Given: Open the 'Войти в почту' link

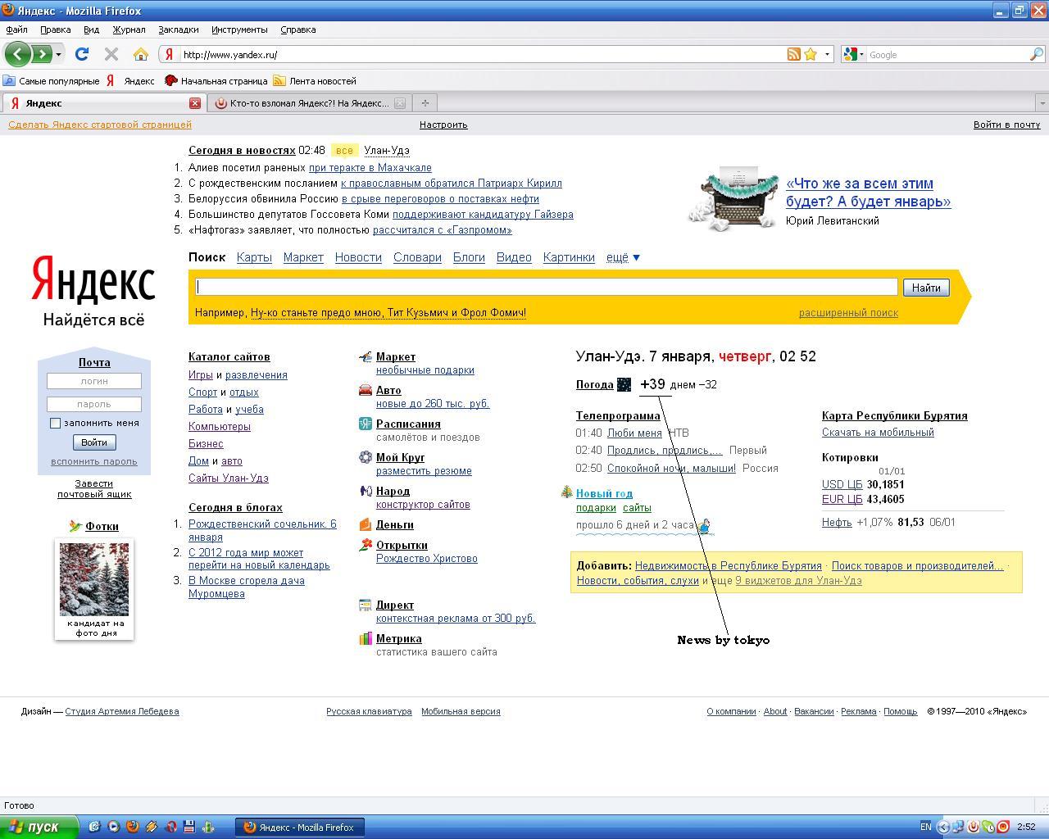Looking at the screenshot, I should pyautogui.click(x=1006, y=125).
